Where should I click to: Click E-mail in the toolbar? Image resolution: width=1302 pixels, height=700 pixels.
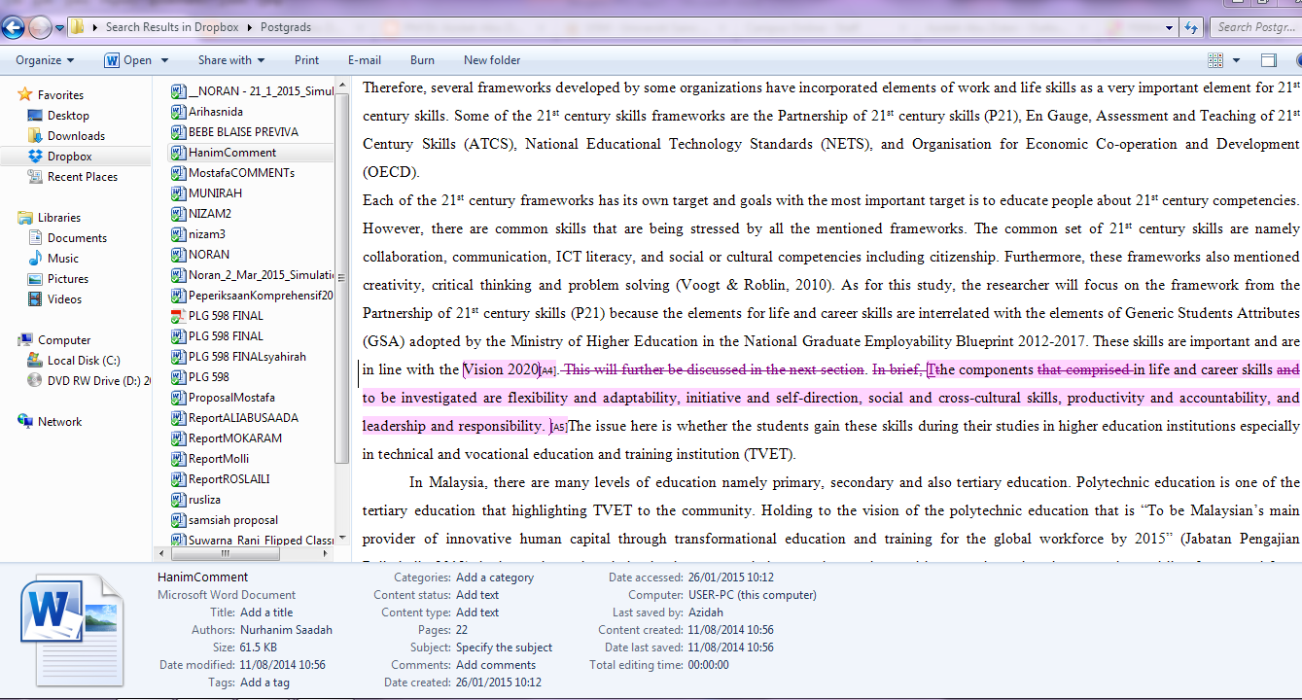click(x=364, y=60)
